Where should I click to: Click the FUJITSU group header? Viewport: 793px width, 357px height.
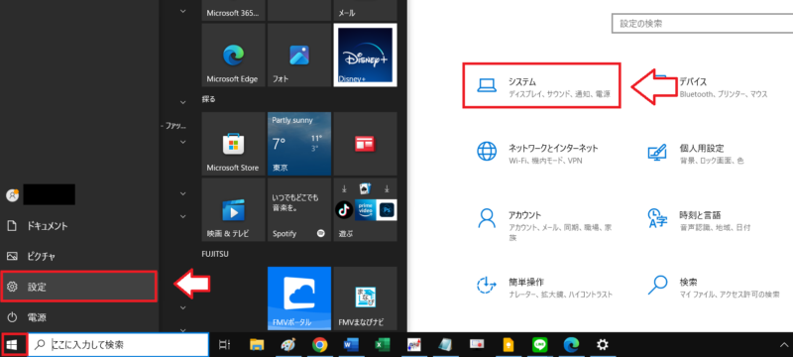click(x=215, y=254)
